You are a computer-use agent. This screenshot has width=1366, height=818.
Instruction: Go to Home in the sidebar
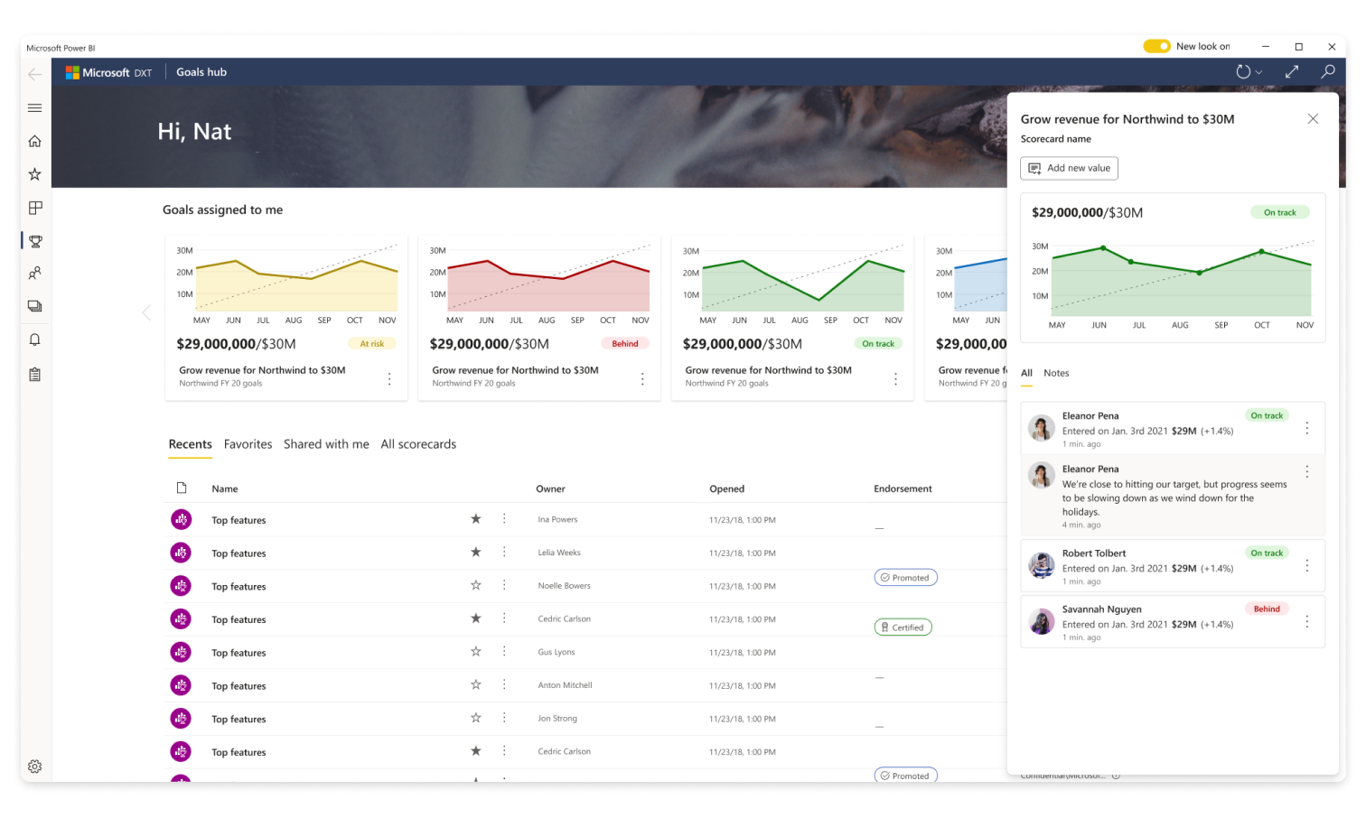(35, 141)
